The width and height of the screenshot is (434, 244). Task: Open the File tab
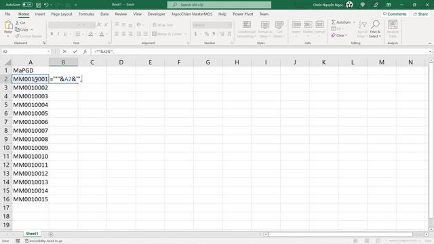pyautogui.click(x=7, y=14)
